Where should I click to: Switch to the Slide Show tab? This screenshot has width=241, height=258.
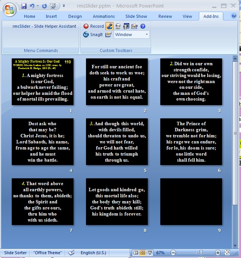pyautogui.click(x=136, y=16)
